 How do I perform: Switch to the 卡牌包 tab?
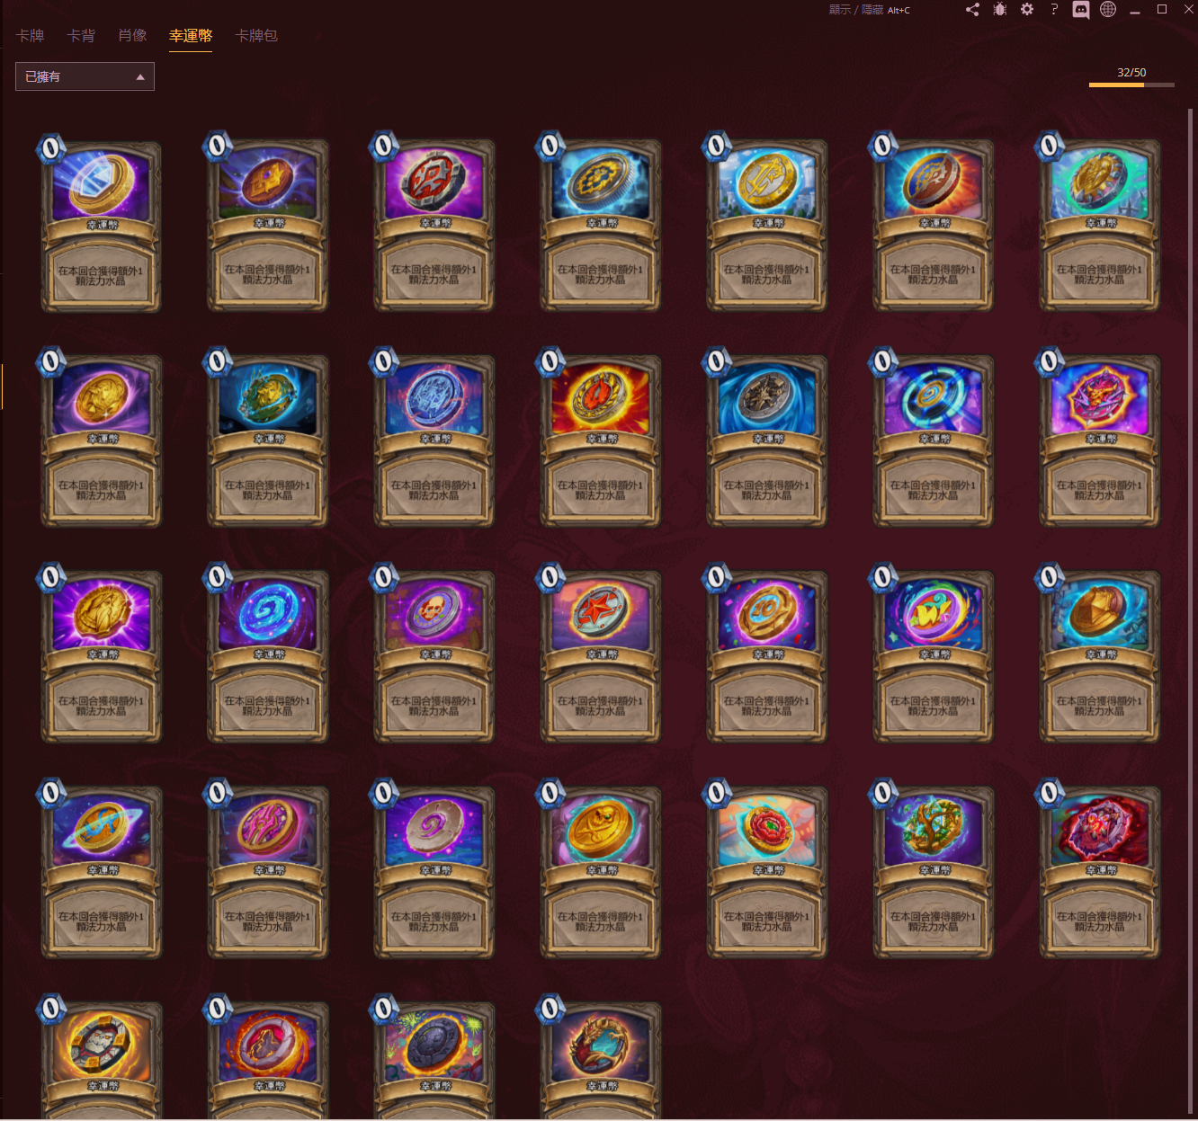(x=256, y=36)
